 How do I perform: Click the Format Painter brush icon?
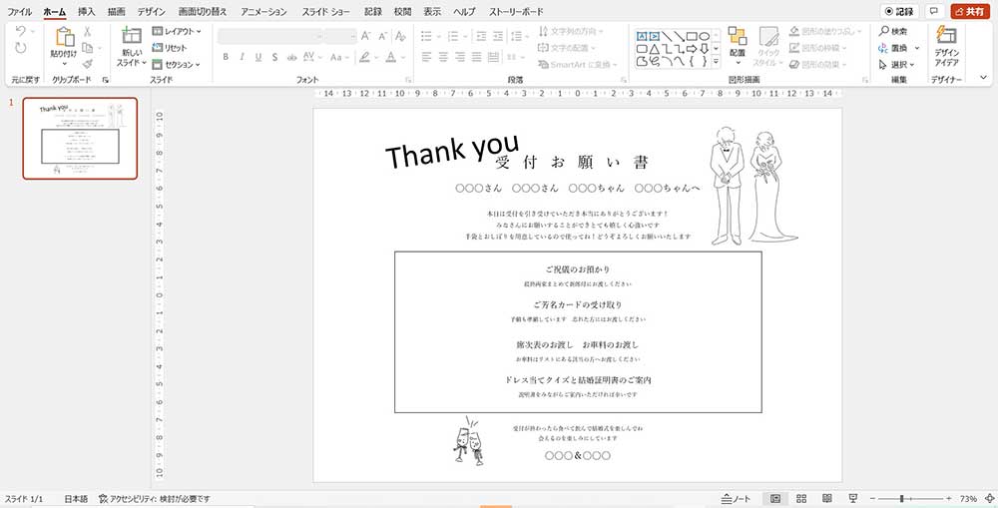tap(87, 64)
